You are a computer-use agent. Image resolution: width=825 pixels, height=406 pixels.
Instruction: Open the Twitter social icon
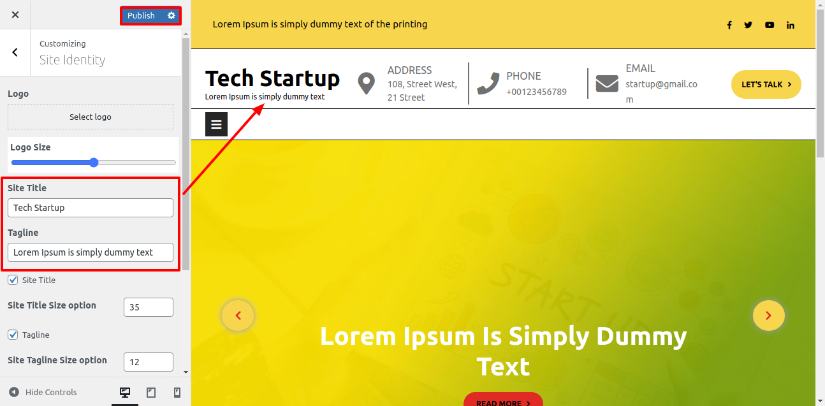748,25
